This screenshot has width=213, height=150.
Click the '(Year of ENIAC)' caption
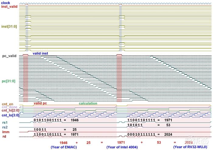click(x=64, y=147)
